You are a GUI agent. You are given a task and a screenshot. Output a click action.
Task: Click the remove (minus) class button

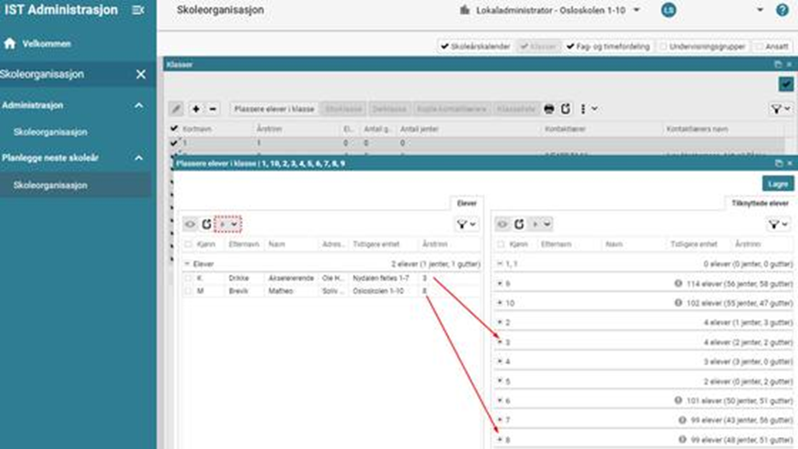tap(212, 109)
